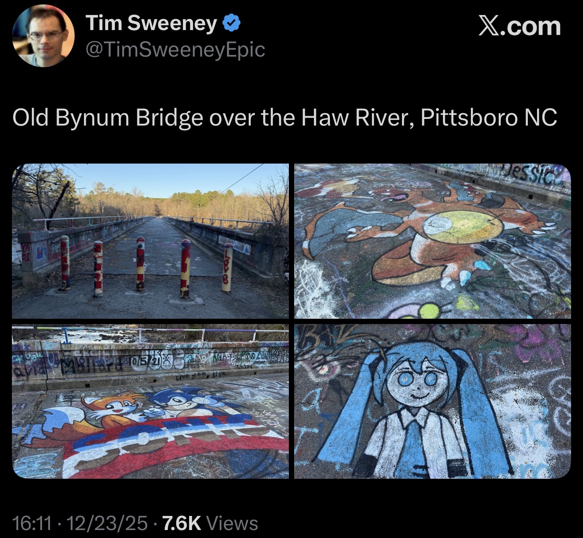The image size is (583, 538).
Task: Select the Old Bynum Bridge tweet text
Action: point(285,118)
